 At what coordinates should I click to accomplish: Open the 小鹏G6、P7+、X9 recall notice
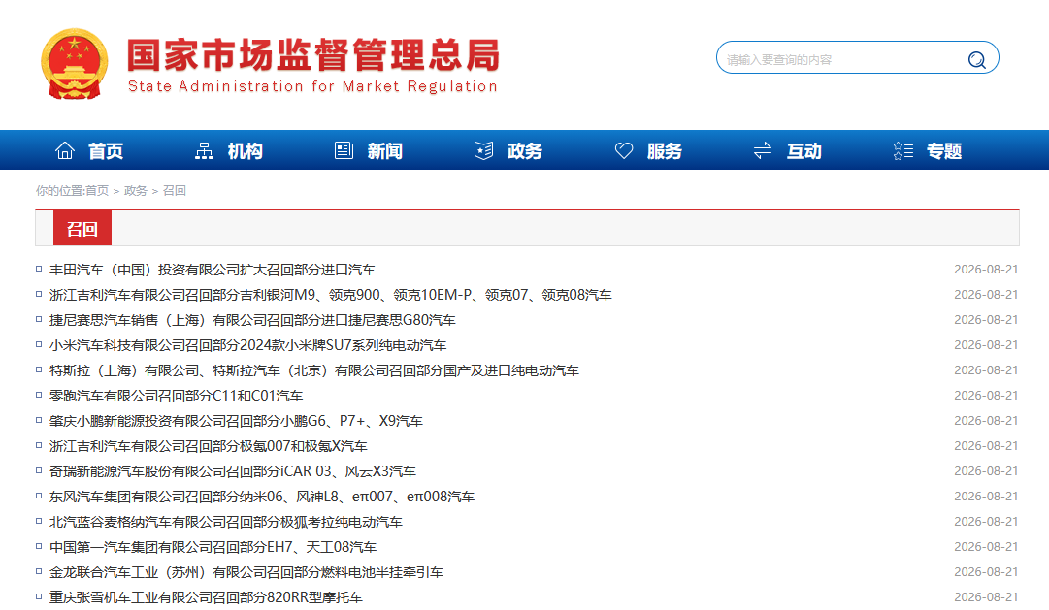tap(236, 421)
